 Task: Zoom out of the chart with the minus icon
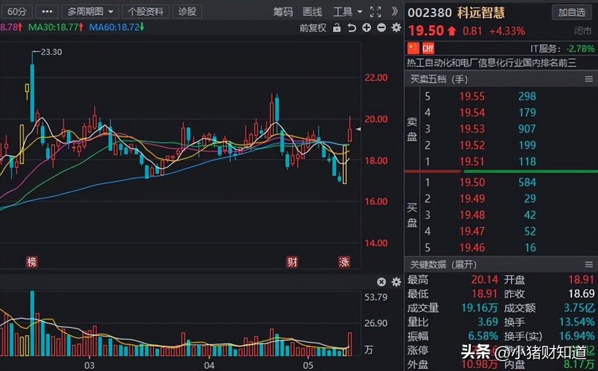[381, 28]
